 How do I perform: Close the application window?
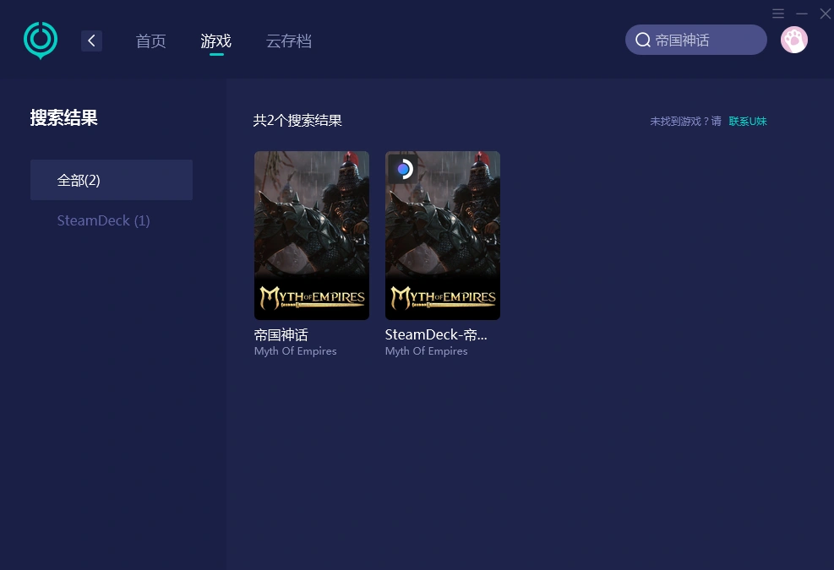tap(826, 14)
